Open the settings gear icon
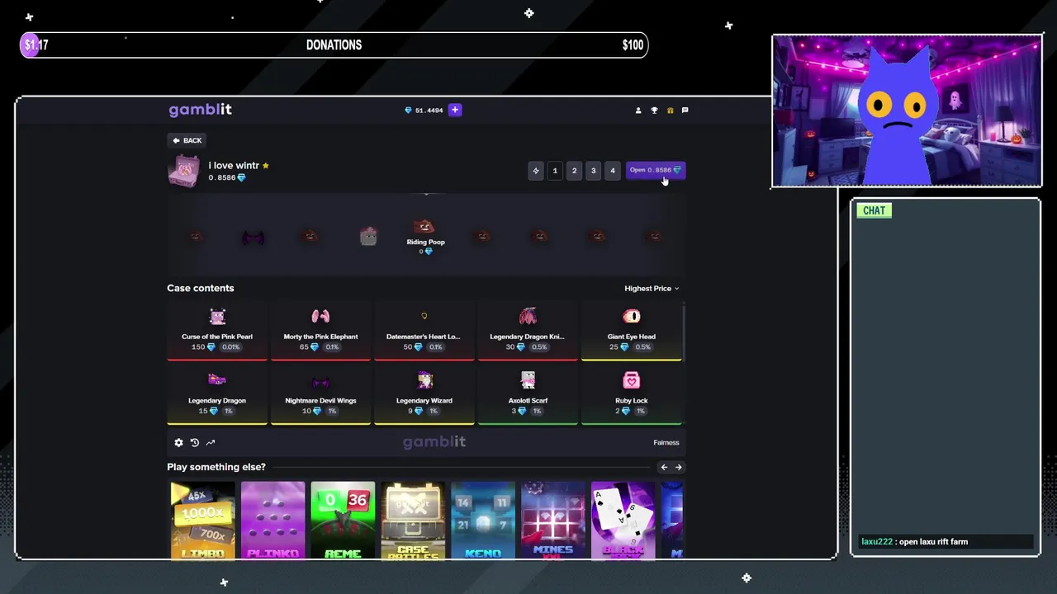Viewport: 1057px width, 594px height. point(178,443)
